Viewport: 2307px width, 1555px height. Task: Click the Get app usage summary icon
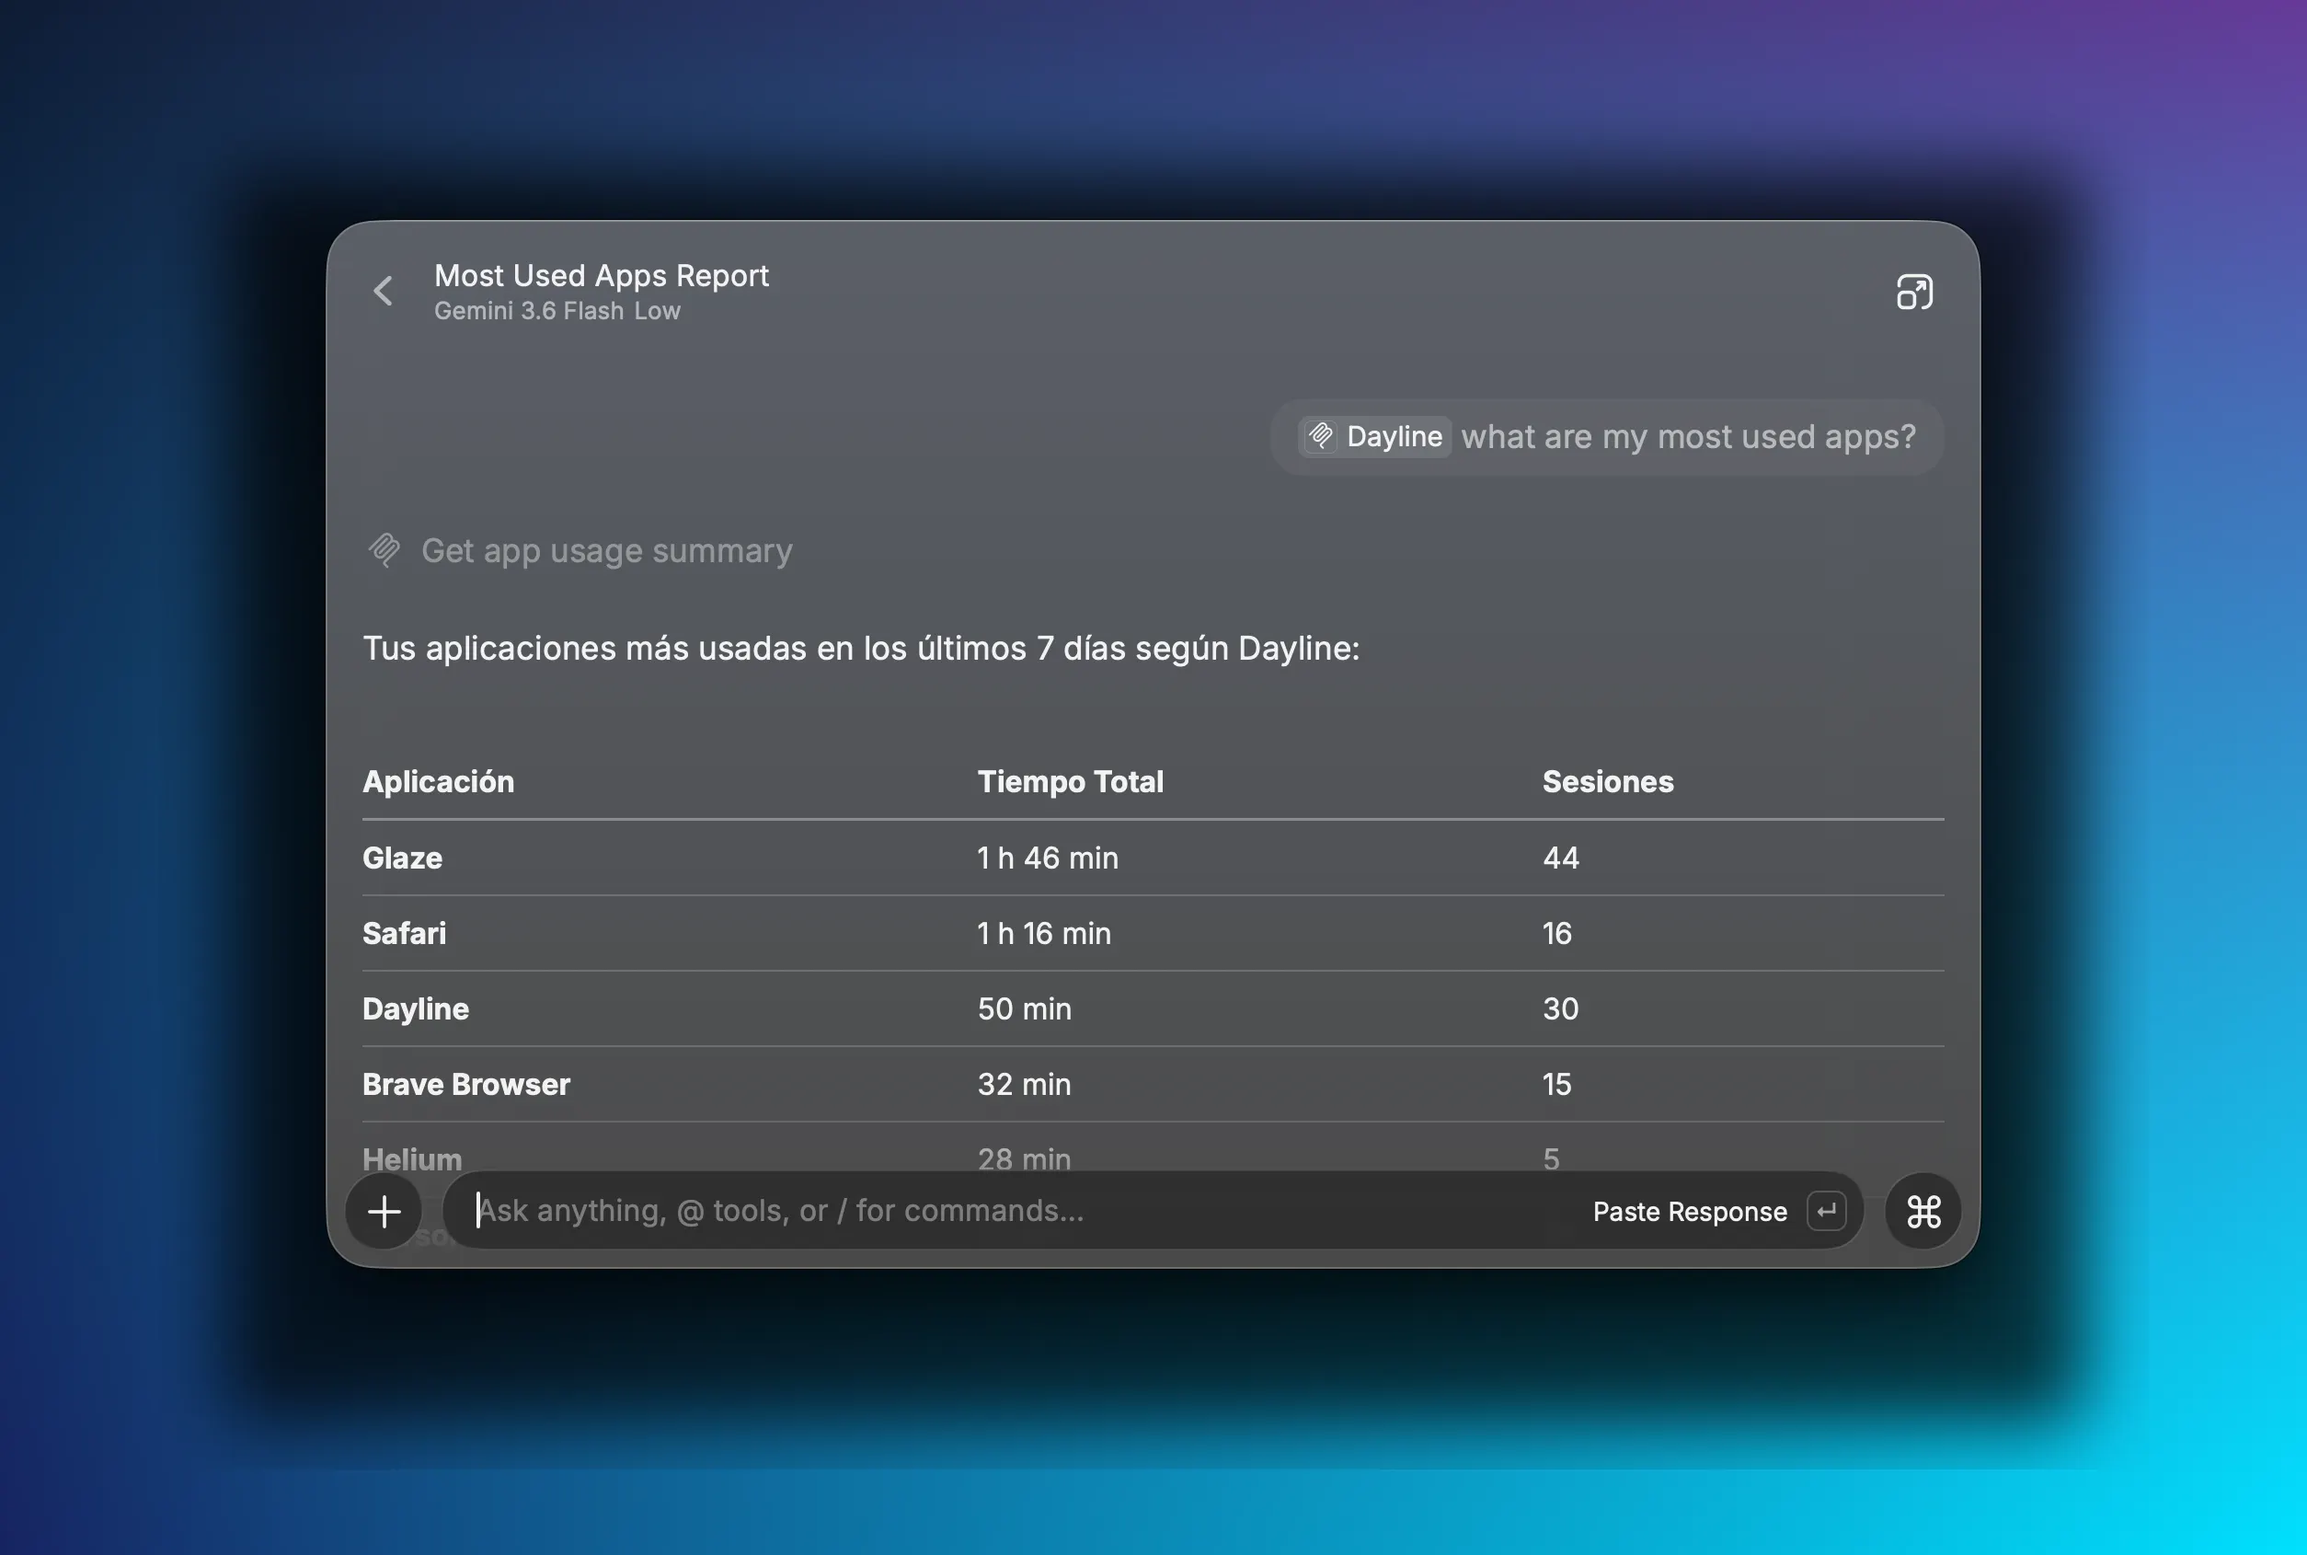384,549
